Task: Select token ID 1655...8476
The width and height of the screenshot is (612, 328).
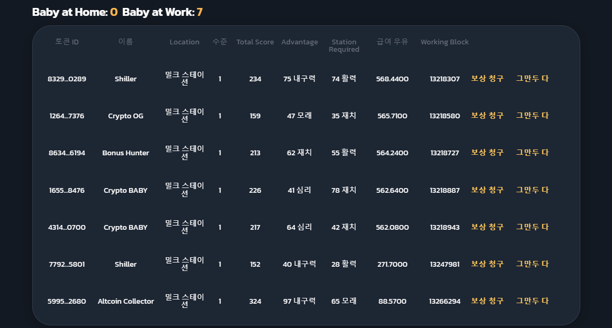Action: pos(67,190)
